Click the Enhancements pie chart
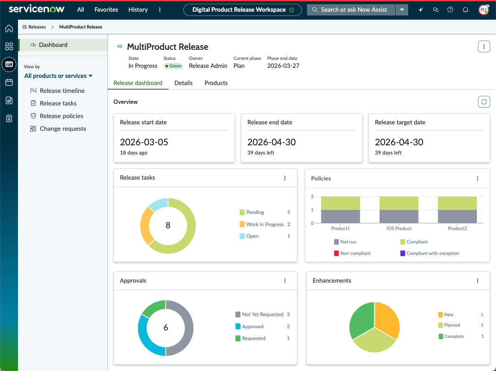The image size is (496, 371). click(375, 327)
